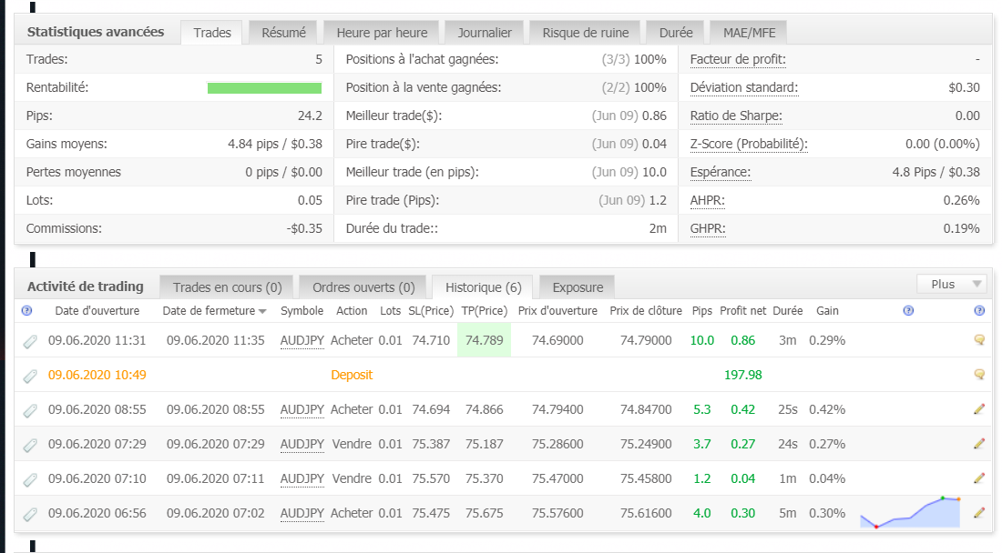This screenshot has height=553, width=1002.
Task: Select the Durée tab
Action: coord(676,33)
